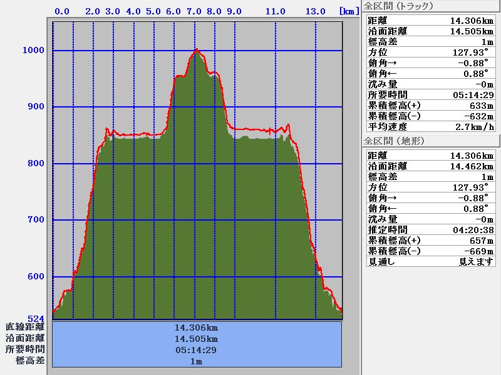Select the terrain 沿面距離 14.462km row

[x=430, y=166]
